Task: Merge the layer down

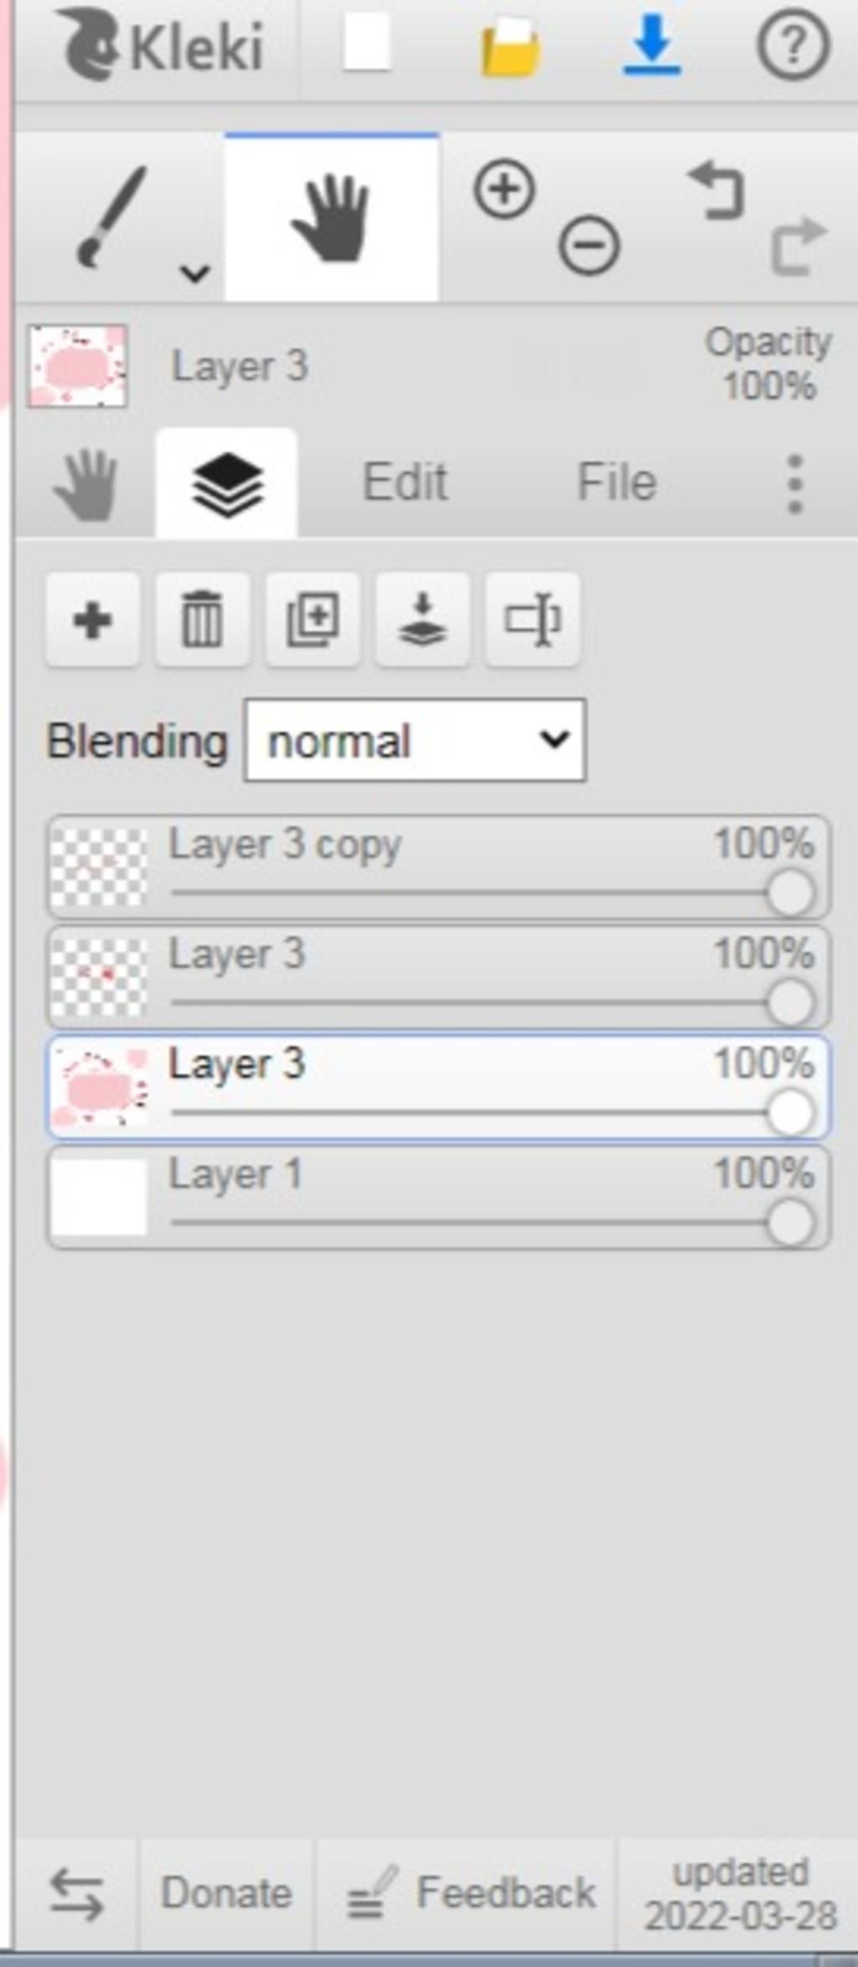Action: [x=422, y=620]
